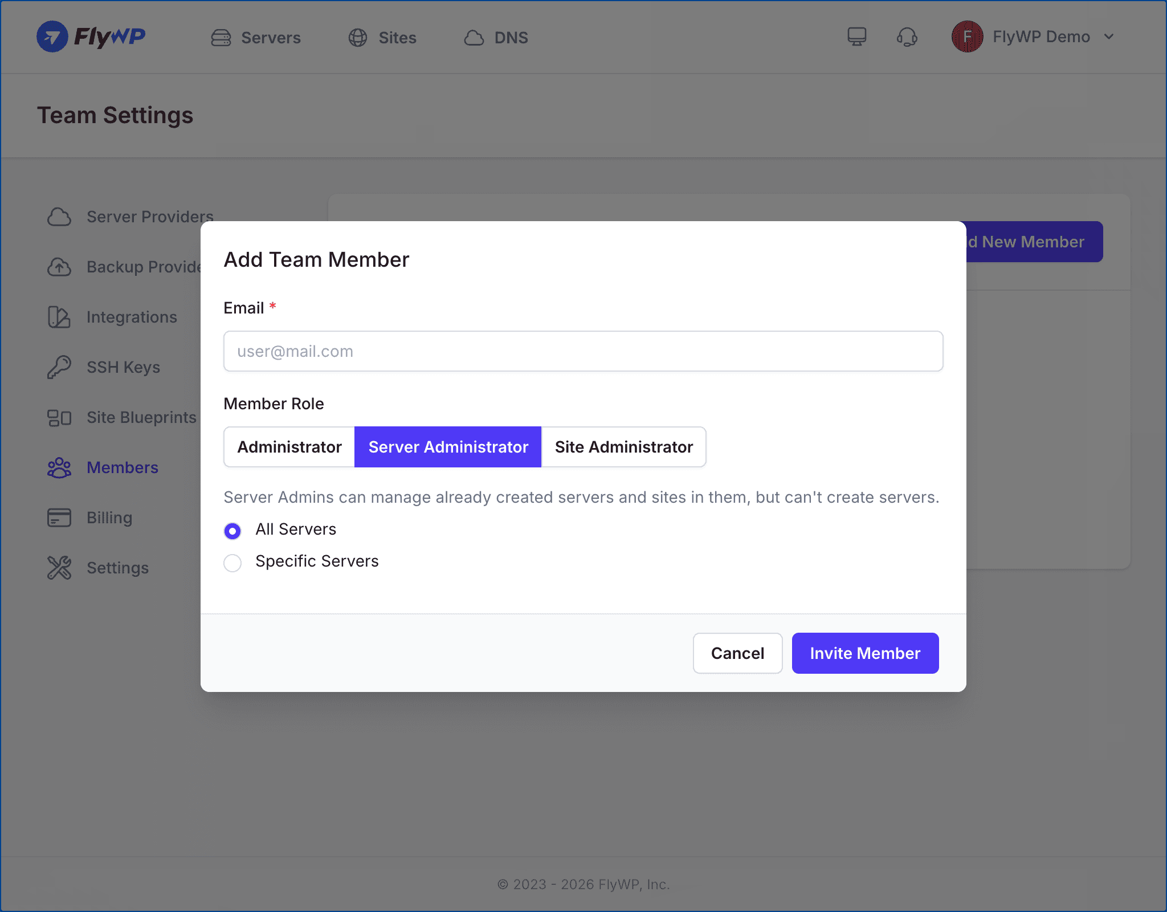Open the Integrations section
Viewport: 1167px width, 912px height.
112,317
